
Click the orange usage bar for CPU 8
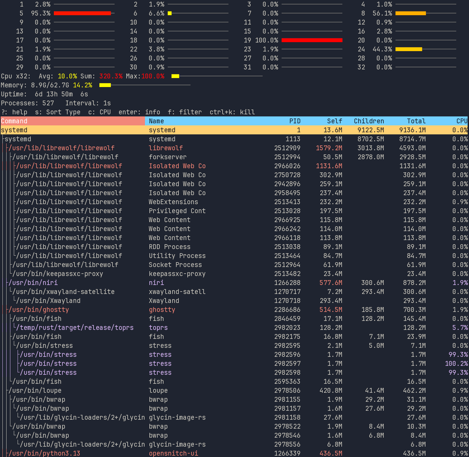410,13
